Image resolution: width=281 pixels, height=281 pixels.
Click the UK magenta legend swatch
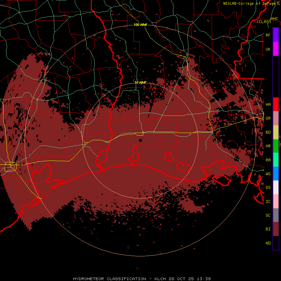click(276, 49)
